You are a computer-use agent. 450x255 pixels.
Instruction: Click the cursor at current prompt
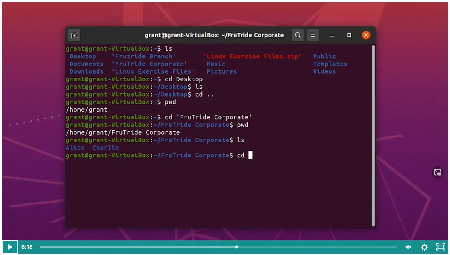pos(250,155)
